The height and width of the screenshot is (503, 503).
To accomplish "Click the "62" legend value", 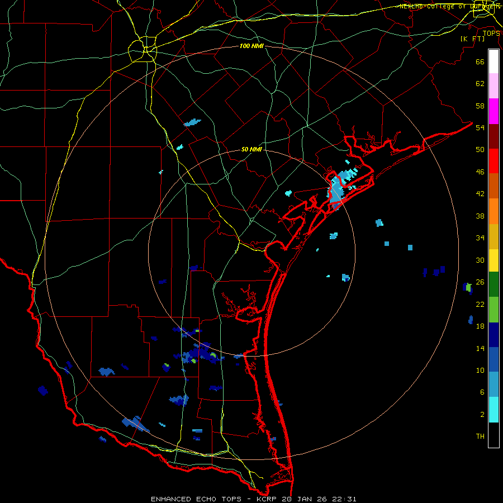I will (480, 83).
